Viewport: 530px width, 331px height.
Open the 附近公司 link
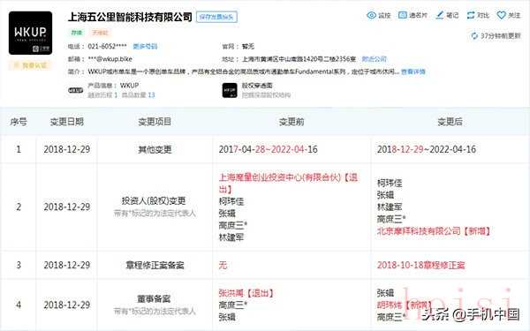coord(374,59)
